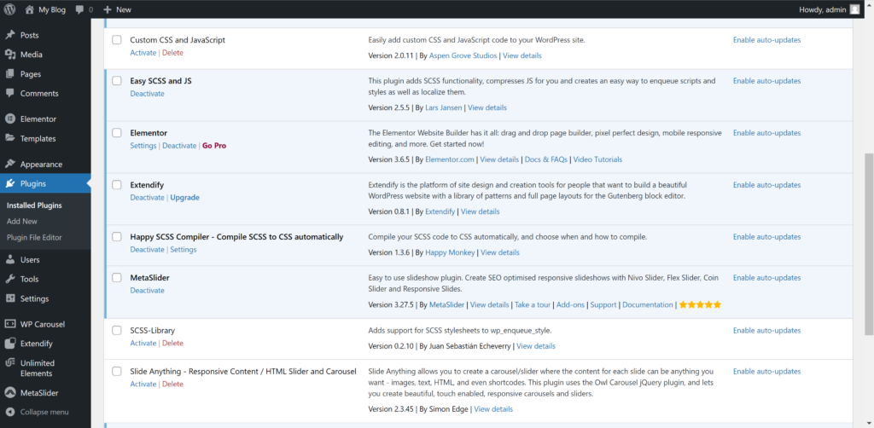Click the Extendify icon in sidebar

pyautogui.click(x=9, y=344)
